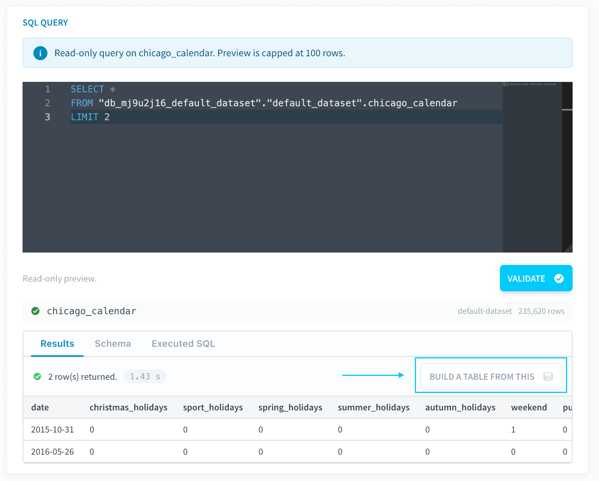The width and height of the screenshot is (599, 481).
Task: Click the SELECT * line in the editor
Action: pyautogui.click(x=93, y=89)
